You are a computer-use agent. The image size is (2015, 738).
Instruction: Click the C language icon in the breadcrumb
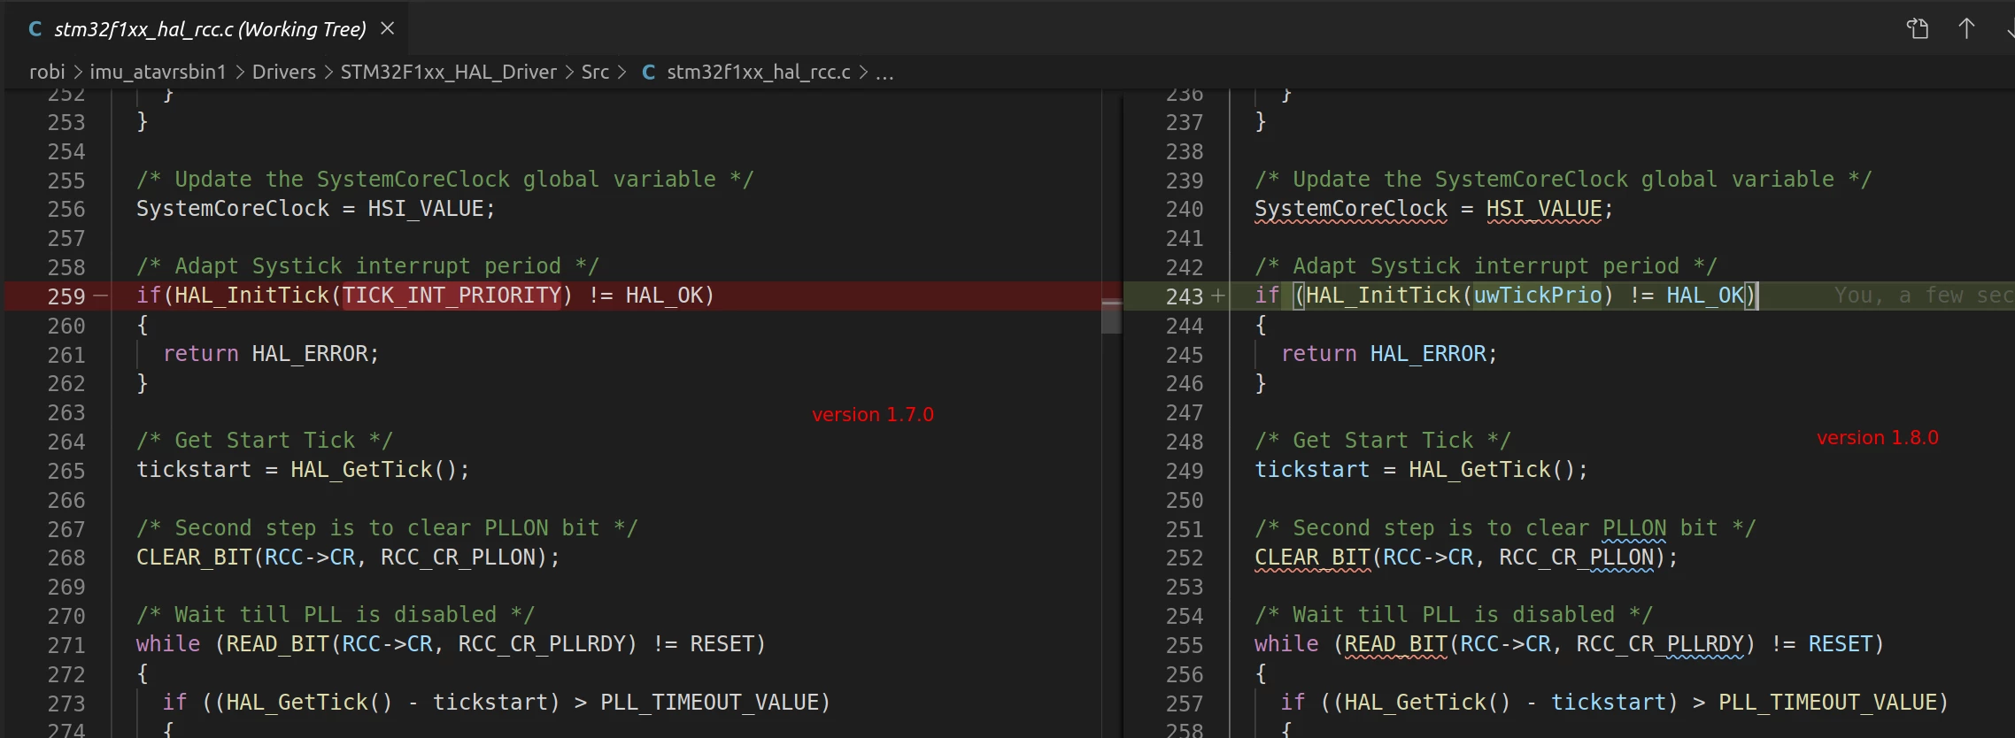pyautogui.click(x=648, y=72)
